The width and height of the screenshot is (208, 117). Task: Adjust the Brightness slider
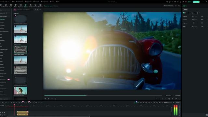(x=194, y=23)
